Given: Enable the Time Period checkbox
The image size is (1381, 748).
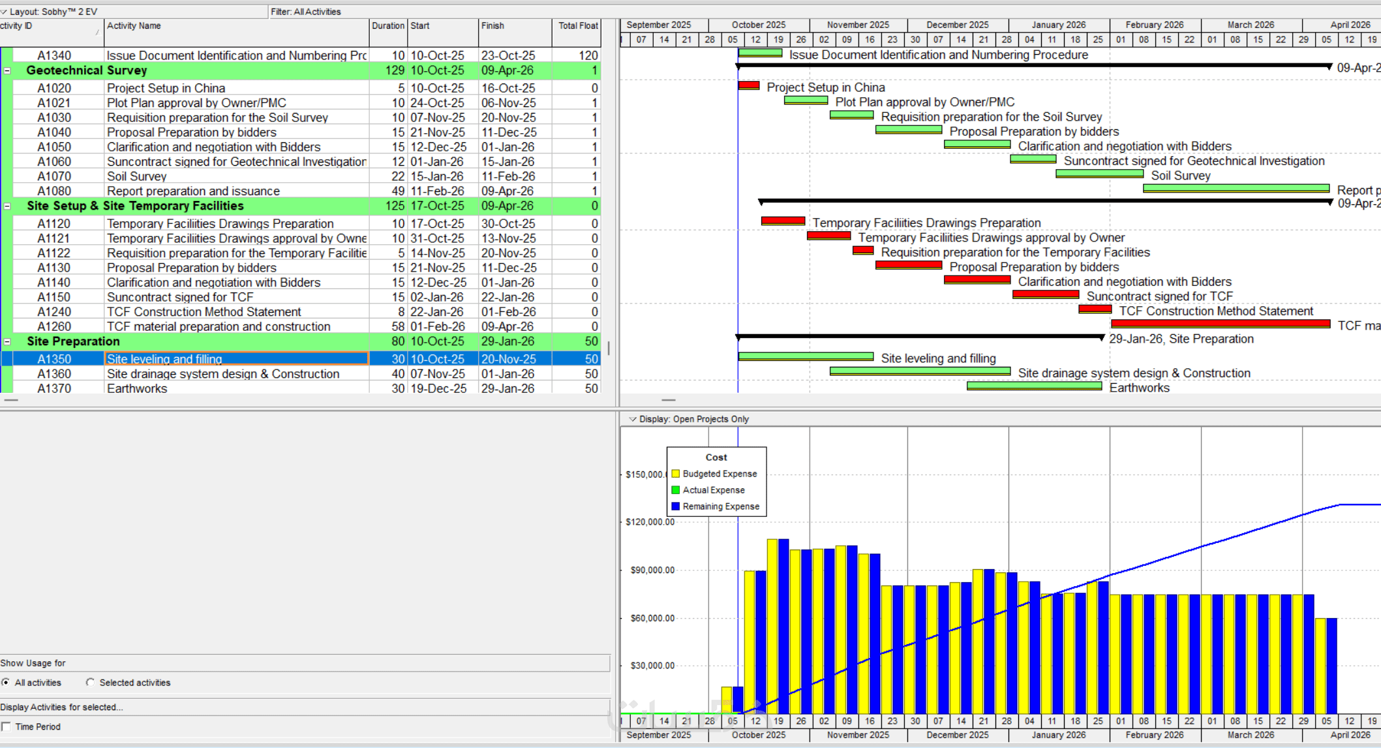Looking at the screenshot, I should click(7, 726).
